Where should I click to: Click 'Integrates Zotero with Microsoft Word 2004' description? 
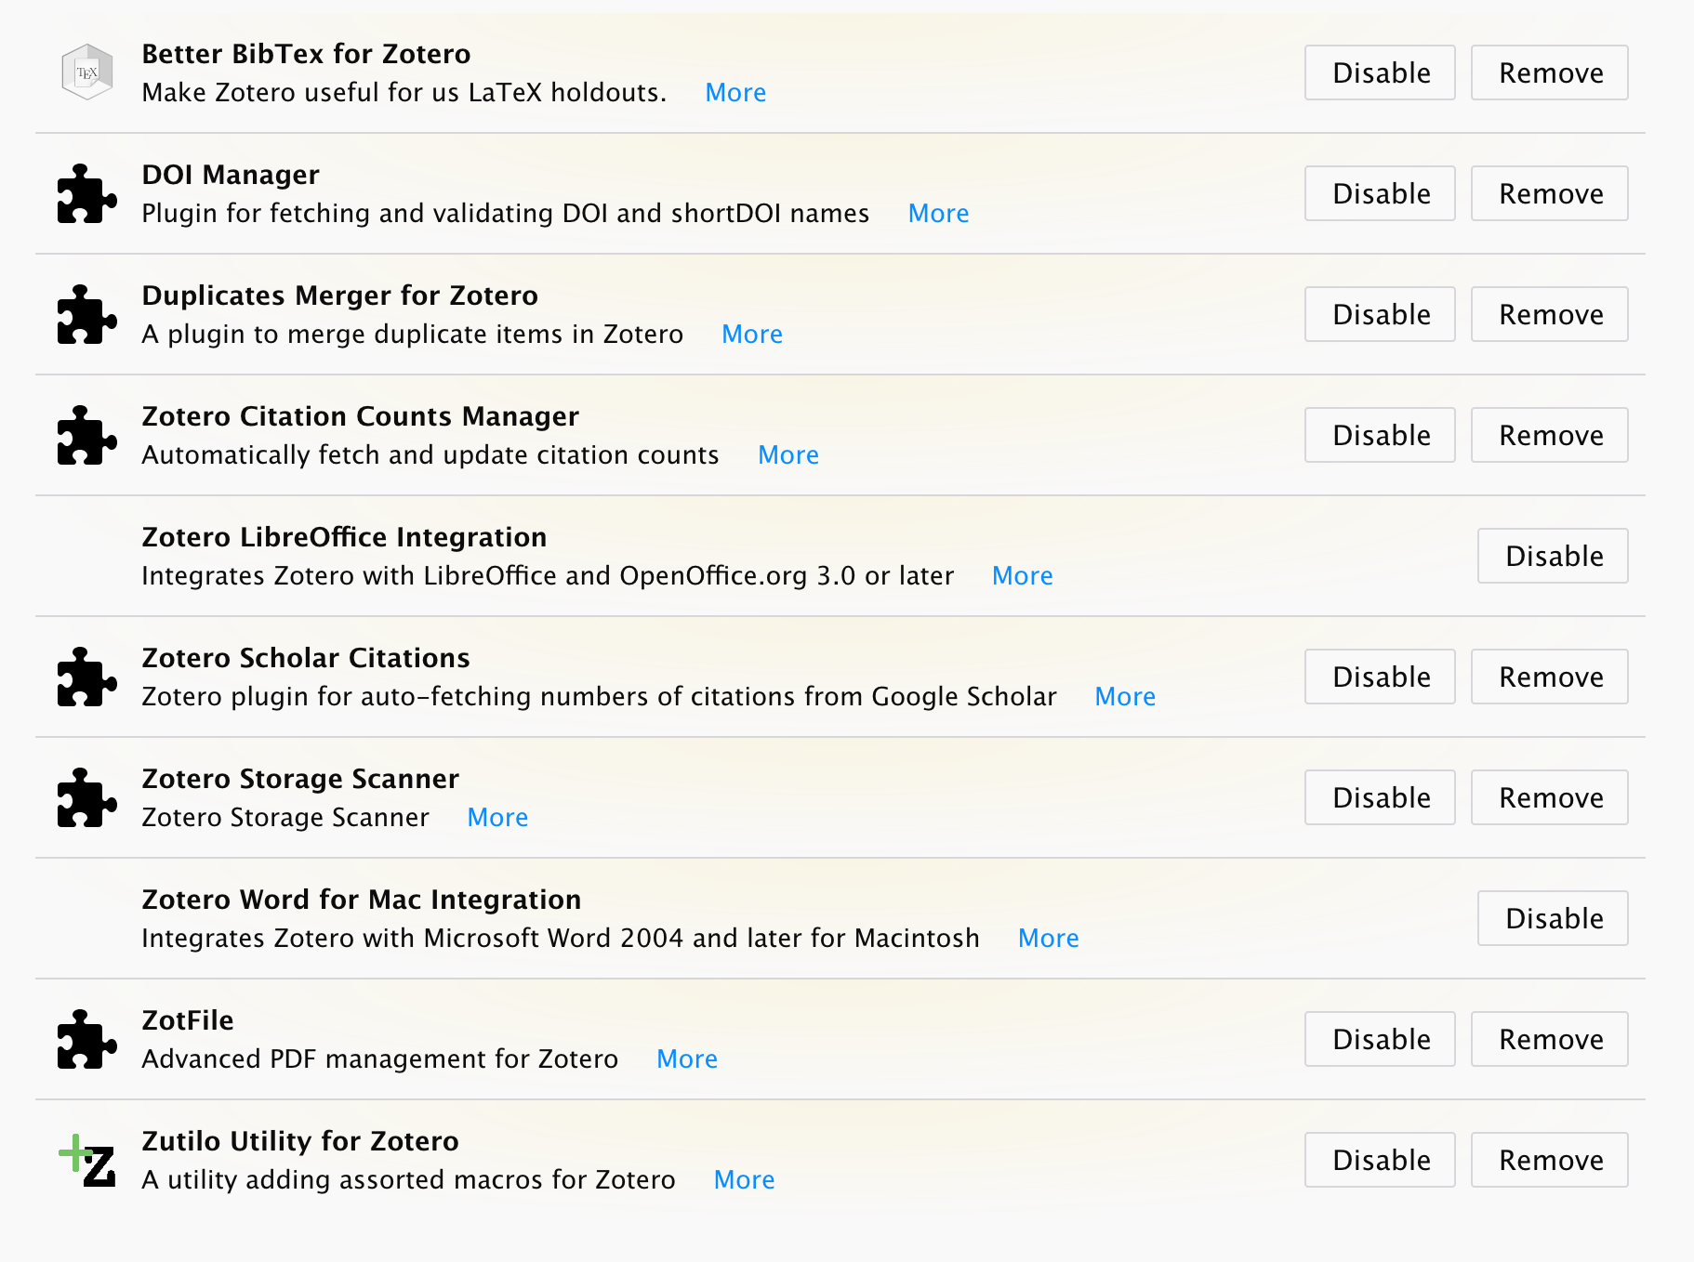pyautogui.click(x=561, y=938)
